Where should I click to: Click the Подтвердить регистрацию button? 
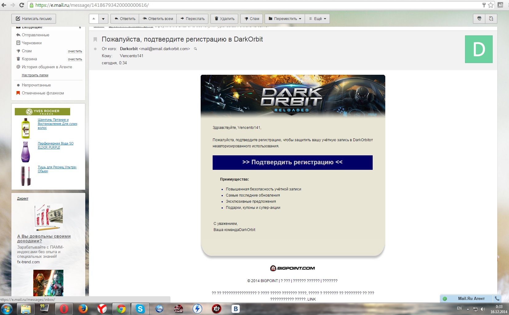[292, 162]
